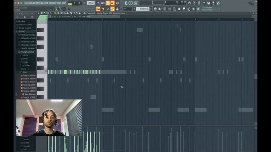Open the Pattern 2 selector
The width and height of the screenshot is (271, 152).
coord(143,9)
